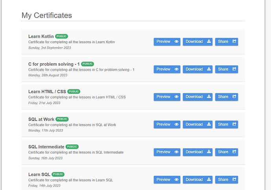Preview the SQL Intermediate certificate
The width and height of the screenshot is (271, 190).
167,152
